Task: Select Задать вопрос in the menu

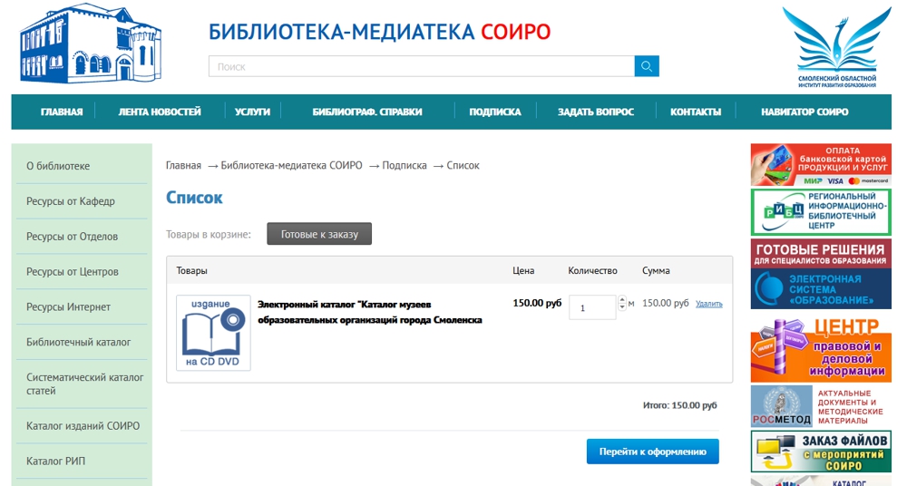Action: coord(596,112)
